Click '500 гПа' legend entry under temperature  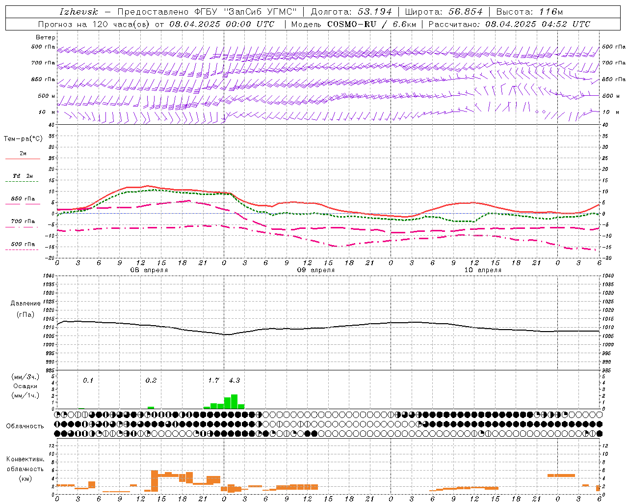point(23,244)
